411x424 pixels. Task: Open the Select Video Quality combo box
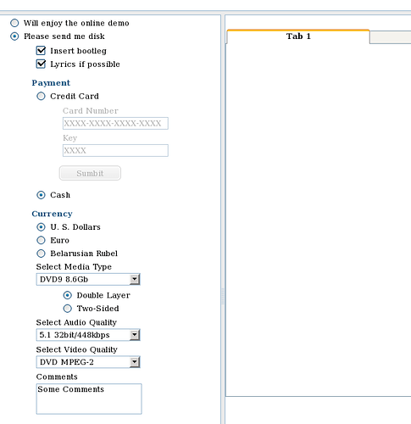click(88, 362)
